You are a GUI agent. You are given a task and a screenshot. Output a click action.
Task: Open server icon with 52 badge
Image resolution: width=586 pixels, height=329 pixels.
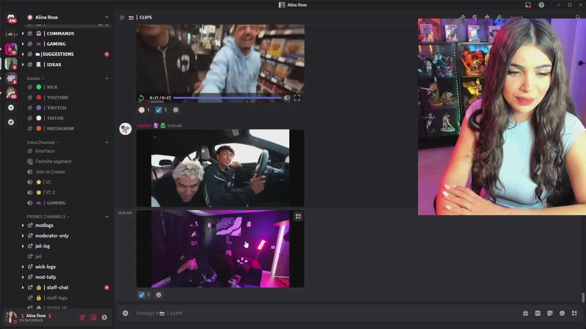11,92
